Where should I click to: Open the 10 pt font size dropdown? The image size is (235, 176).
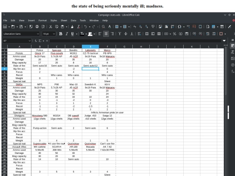tap(49, 34)
